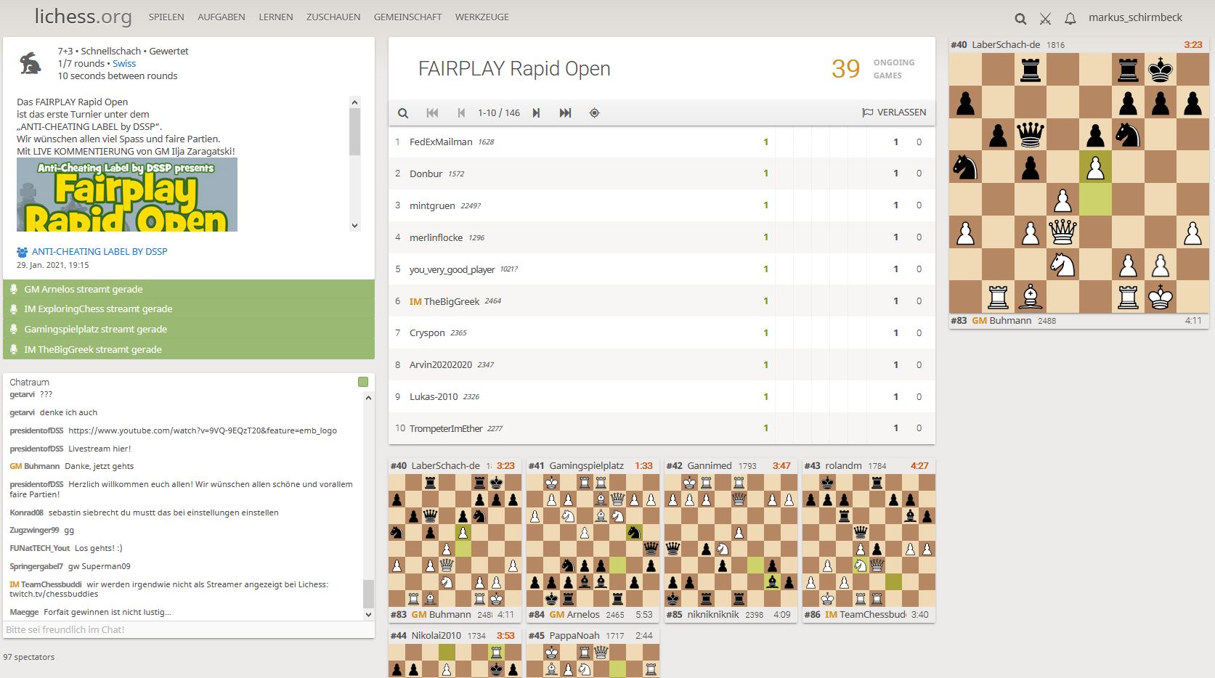The width and height of the screenshot is (1215, 678).
Task: Open the LERNEN menu
Action: [x=276, y=17]
